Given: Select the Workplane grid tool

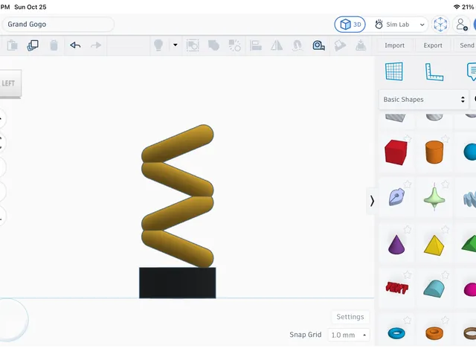Looking at the screenshot, I should point(394,71).
